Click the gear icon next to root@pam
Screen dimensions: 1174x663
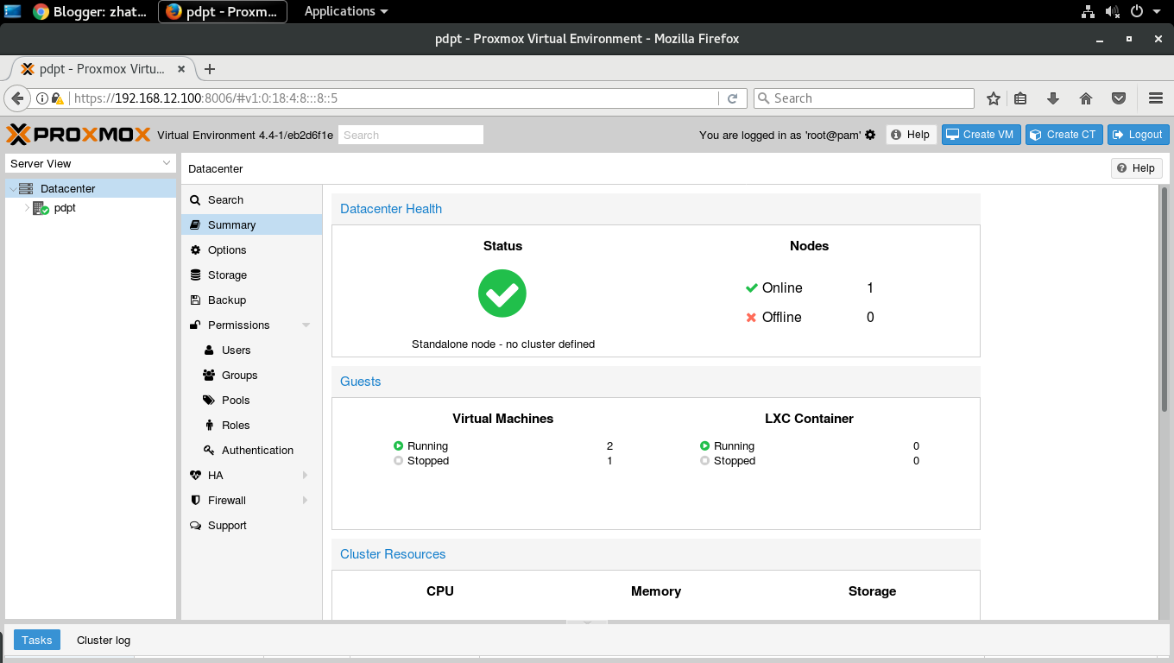pyautogui.click(x=870, y=135)
